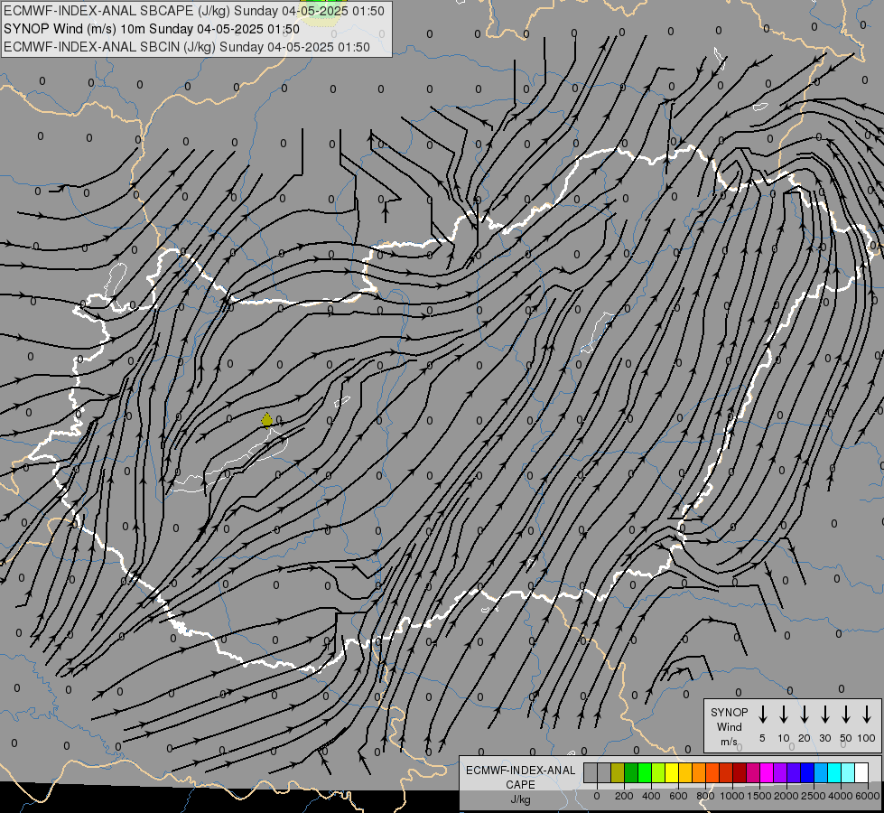Select the purple swatch left of 2000 tick
This screenshot has width=884, height=813.
click(x=781, y=772)
